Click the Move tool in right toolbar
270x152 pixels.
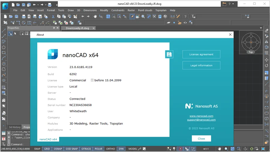pos(266,60)
